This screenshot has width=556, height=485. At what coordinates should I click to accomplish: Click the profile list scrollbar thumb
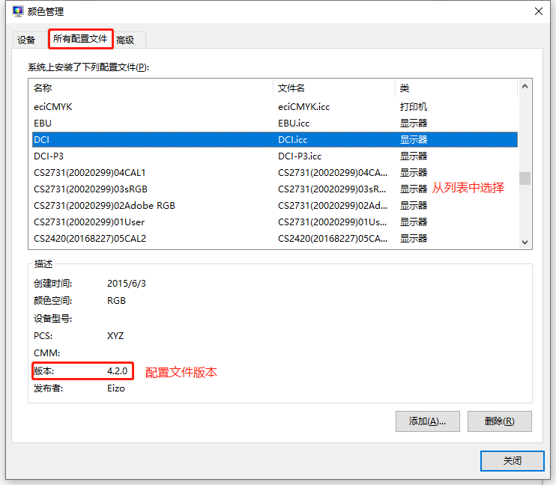525,179
